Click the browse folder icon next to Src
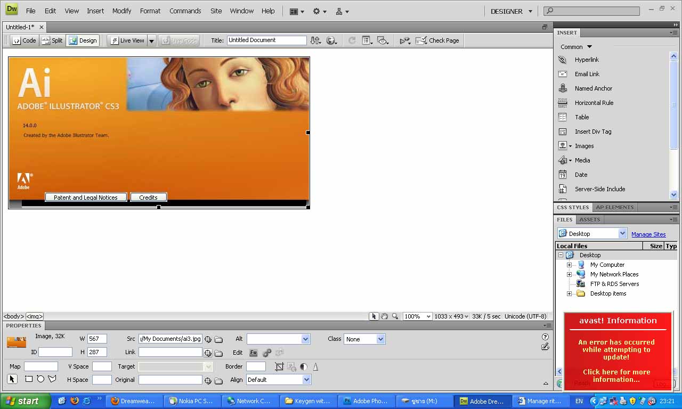The image size is (682, 409). [218, 339]
